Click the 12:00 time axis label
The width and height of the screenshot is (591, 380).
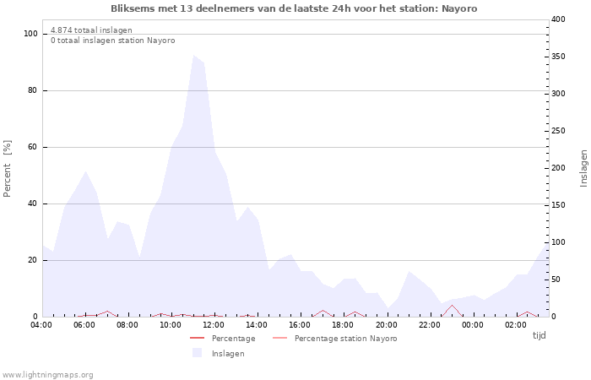point(214,324)
